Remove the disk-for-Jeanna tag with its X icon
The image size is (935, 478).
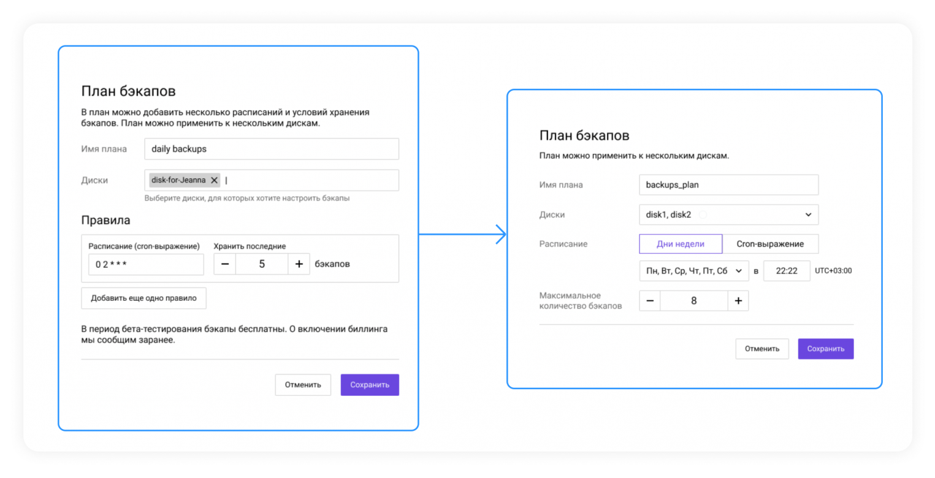click(x=214, y=180)
